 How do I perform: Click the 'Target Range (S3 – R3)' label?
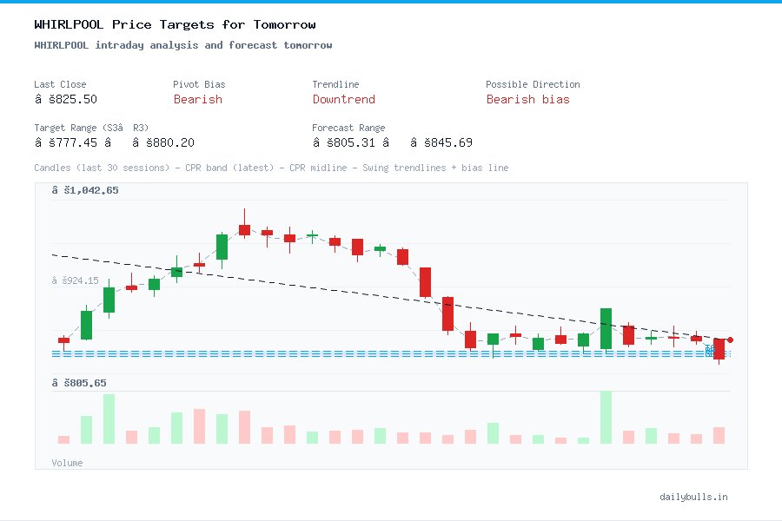pyautogui.click(x=91, y=128)
